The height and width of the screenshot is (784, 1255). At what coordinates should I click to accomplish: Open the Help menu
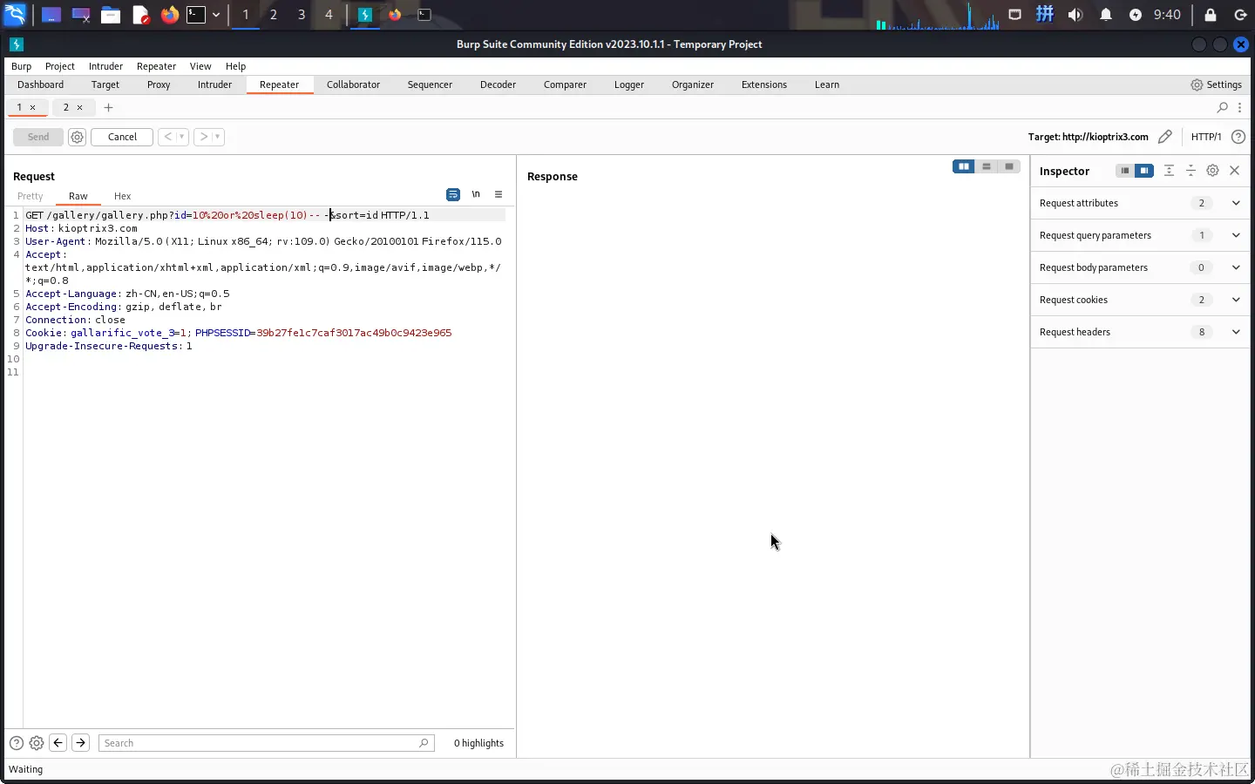click(x=235, y=66)
